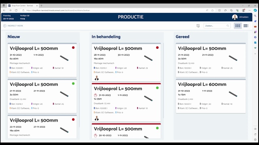This screenshot has width=259, height=145.
Task: Open the first Vrijlooprol card in Nieuw
Action: pos(42,60)
